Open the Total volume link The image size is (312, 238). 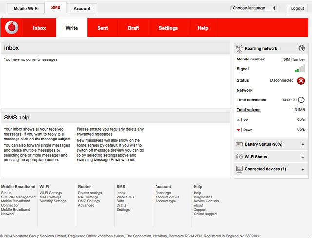249,110
